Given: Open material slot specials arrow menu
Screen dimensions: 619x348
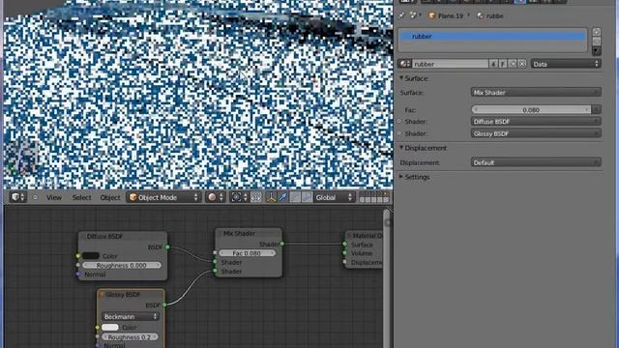Looking at the screenshot, I should tap(597, 51).
